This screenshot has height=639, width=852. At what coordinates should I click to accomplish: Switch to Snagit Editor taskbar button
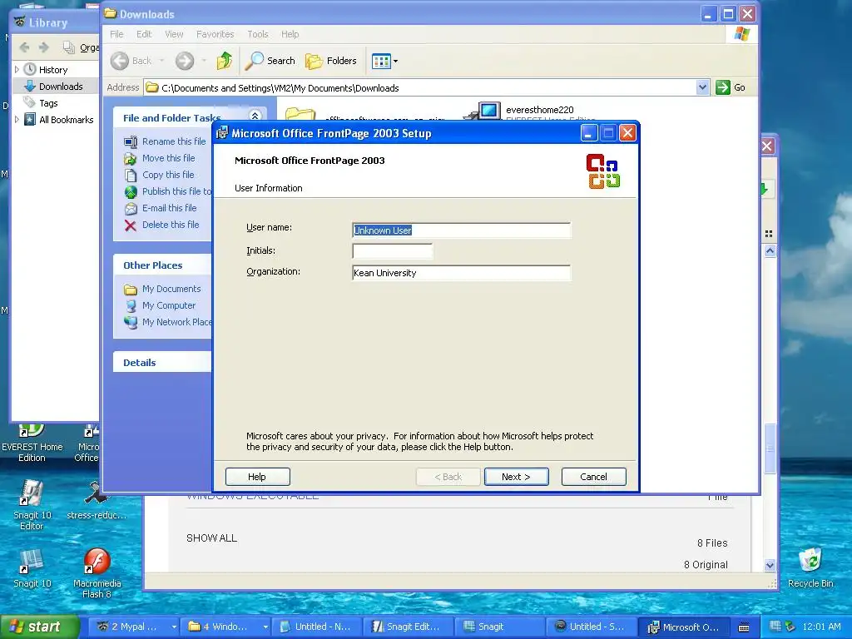pyautogui.click(x=408, y=627)
